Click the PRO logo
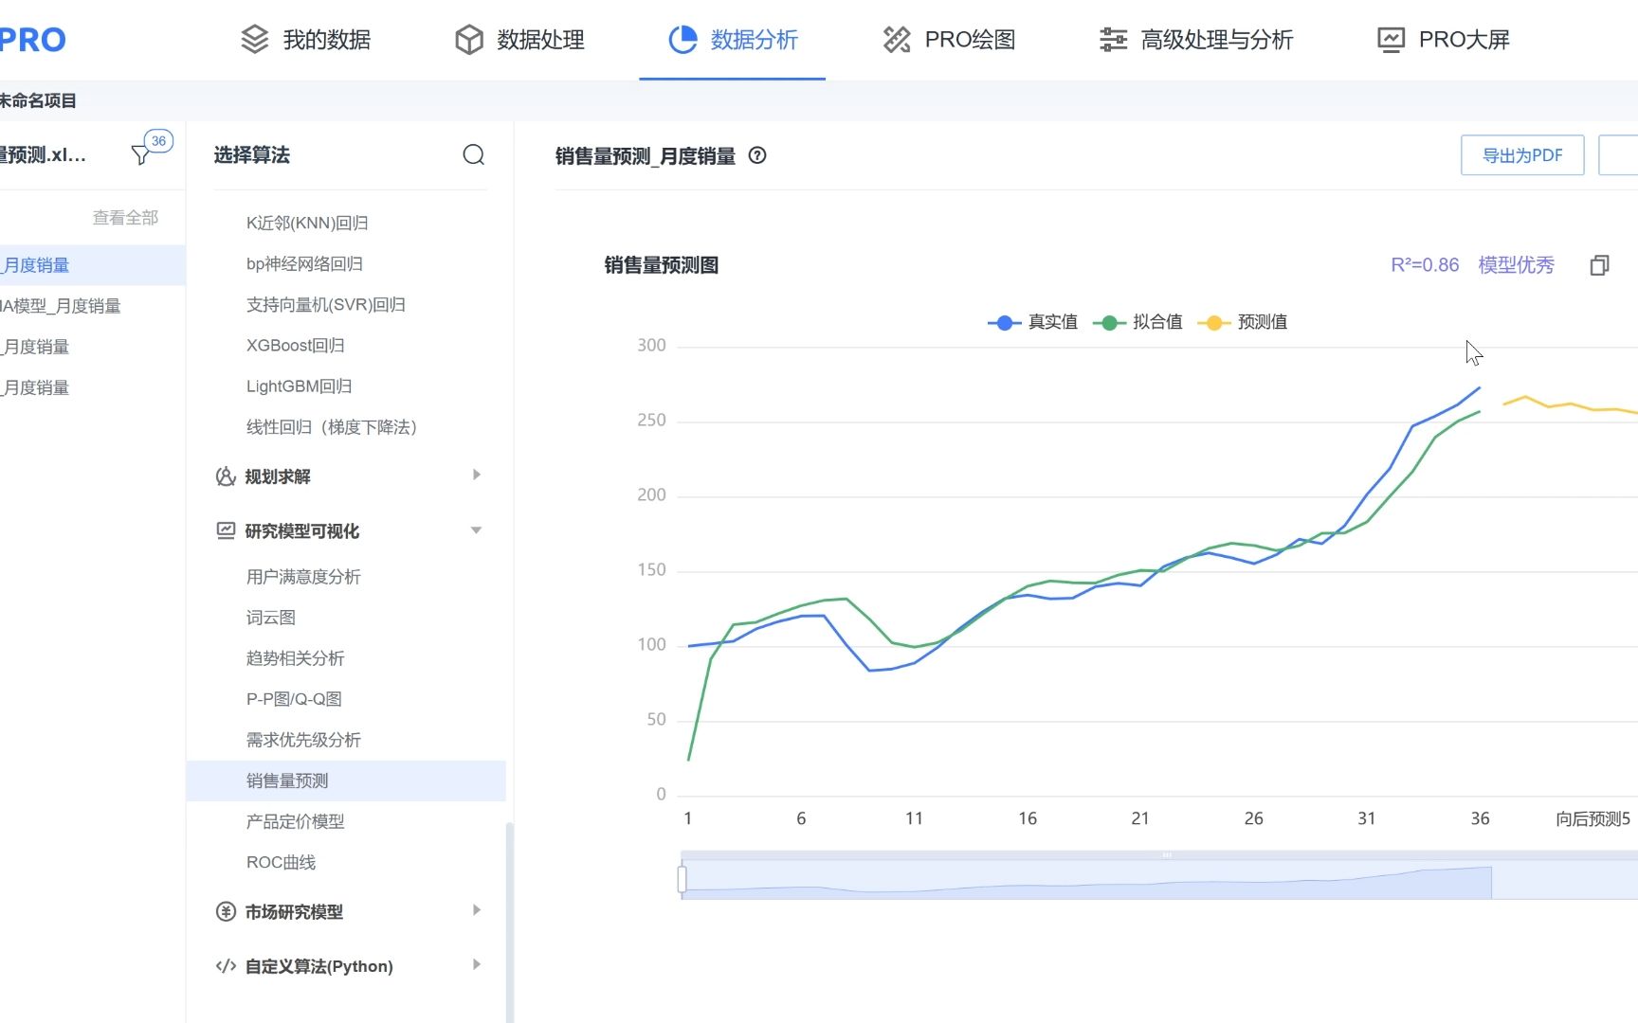Image resolution: width=1638 pixels, height=1023 pixels. (32, 40)
